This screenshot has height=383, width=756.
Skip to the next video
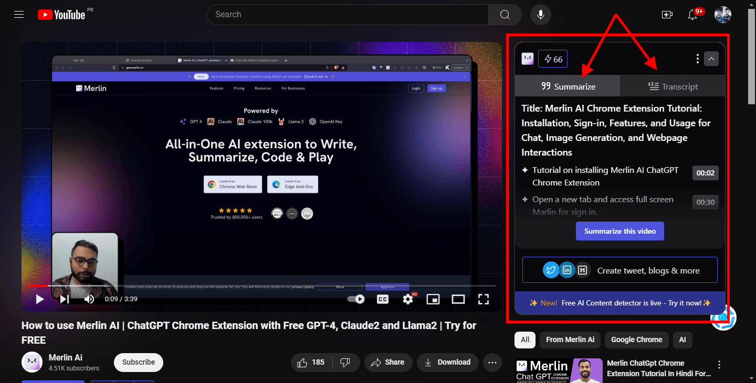tap(65, 299)
